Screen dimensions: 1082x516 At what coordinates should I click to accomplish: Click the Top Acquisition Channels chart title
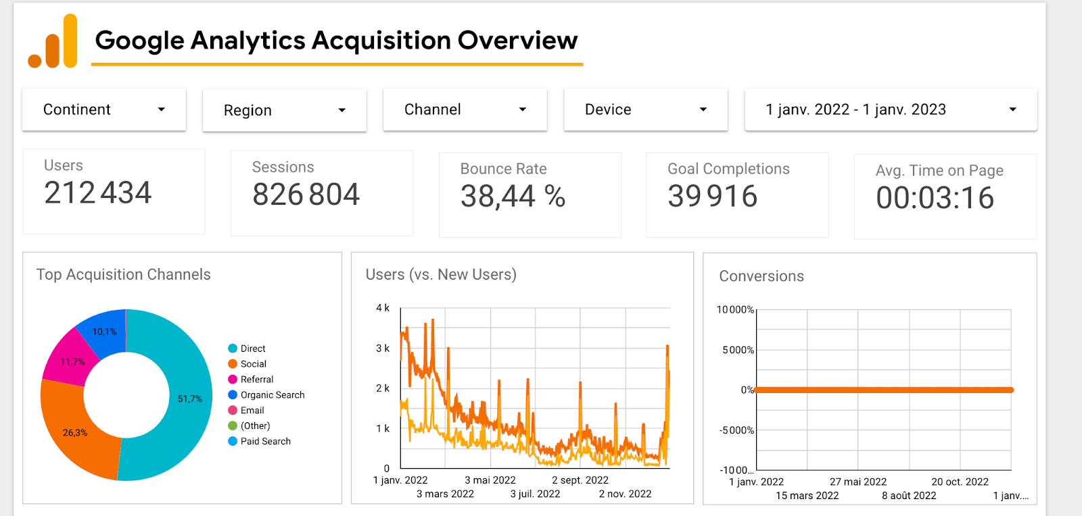[x=124, y=274]
